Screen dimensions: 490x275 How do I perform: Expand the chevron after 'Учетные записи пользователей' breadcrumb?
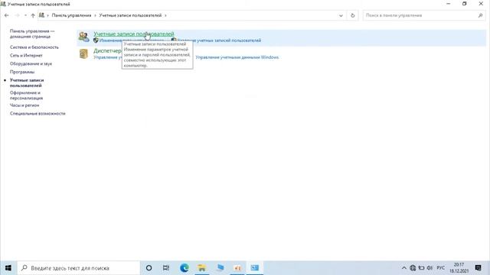(165, 15)
